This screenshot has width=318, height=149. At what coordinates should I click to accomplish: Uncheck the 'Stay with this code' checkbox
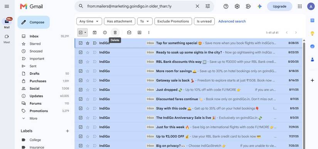pyautogui.click(x=81, y=108)
